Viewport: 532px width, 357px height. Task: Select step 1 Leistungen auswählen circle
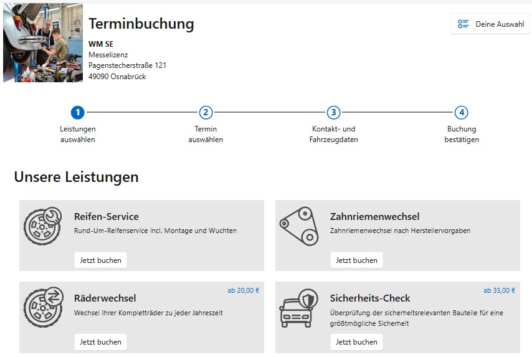77,113
